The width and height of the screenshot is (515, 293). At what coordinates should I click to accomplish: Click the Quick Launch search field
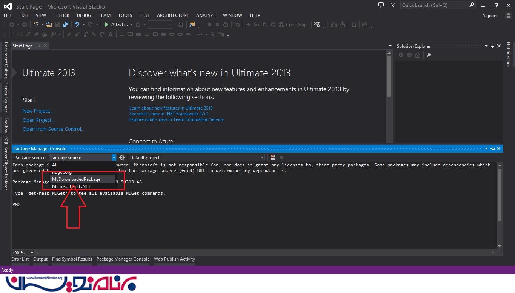434,5
